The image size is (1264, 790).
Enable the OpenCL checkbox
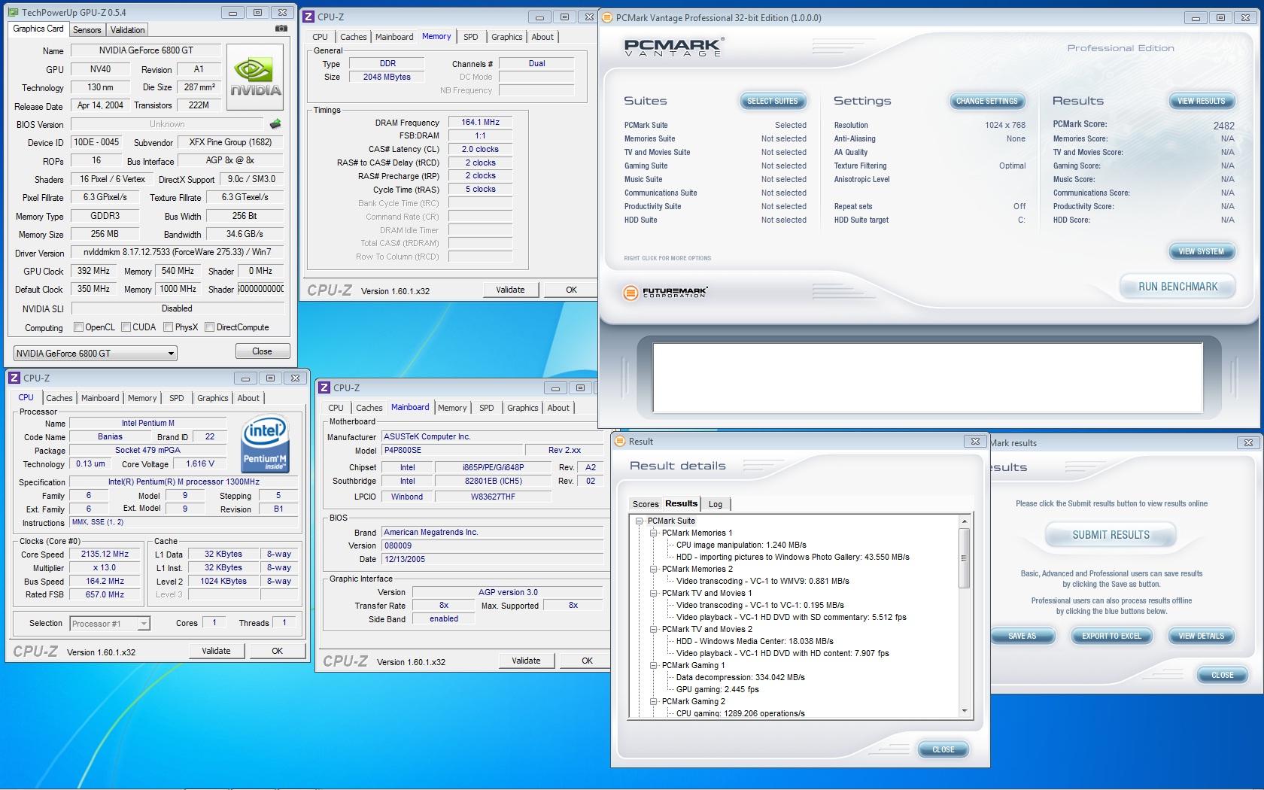point(78,327)
